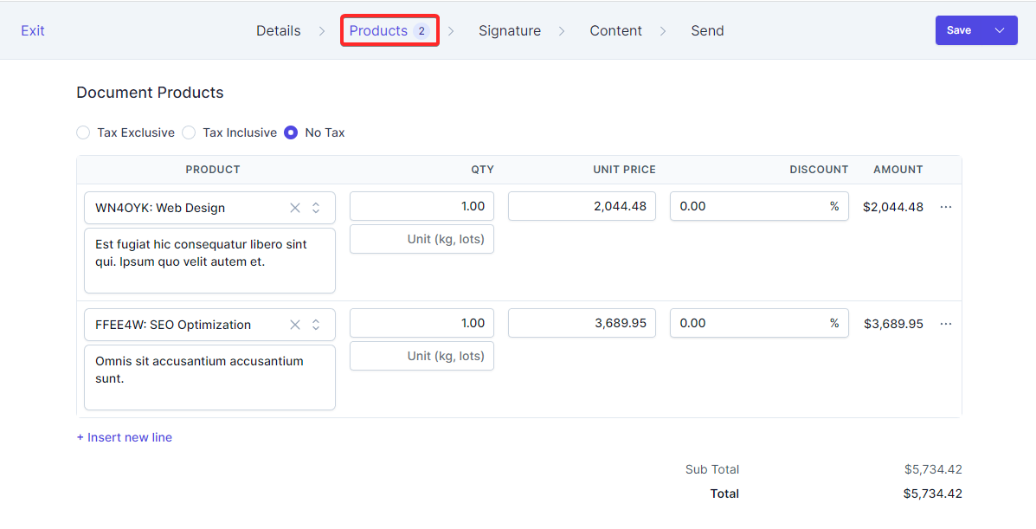Expand the Save button dropdown arrow
Image resolution: width=1036 pixels, height=529 pixels.
(x=1000, y=30)
